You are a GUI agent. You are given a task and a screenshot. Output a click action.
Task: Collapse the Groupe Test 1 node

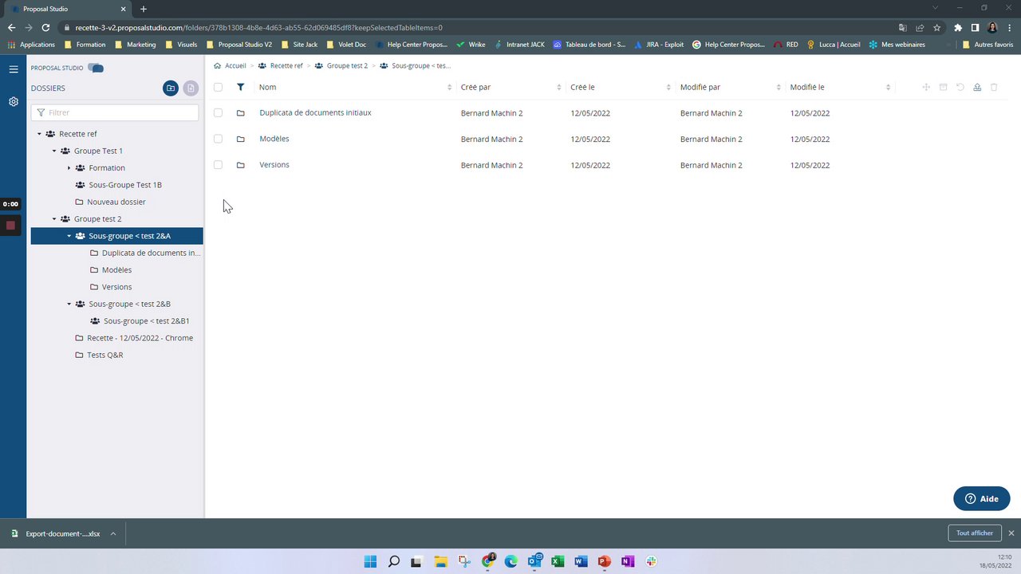[54, 151]
